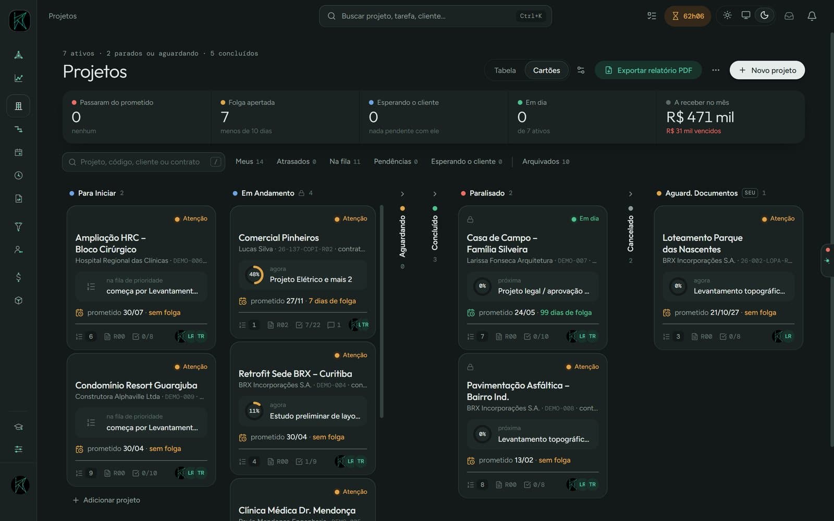The image size is (834, 521).
Task: Open the line chart icon in sidebar
Action: [18, 78]
